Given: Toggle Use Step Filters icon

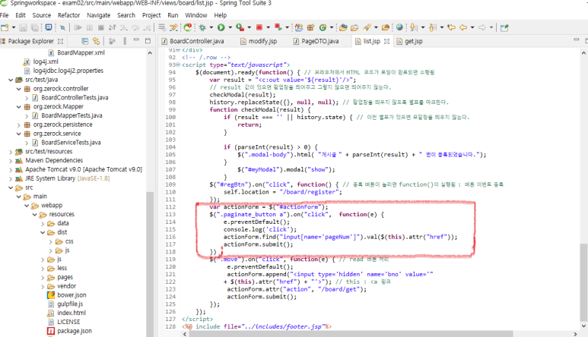Looking at the screenshot, I should tap(173, 27).
